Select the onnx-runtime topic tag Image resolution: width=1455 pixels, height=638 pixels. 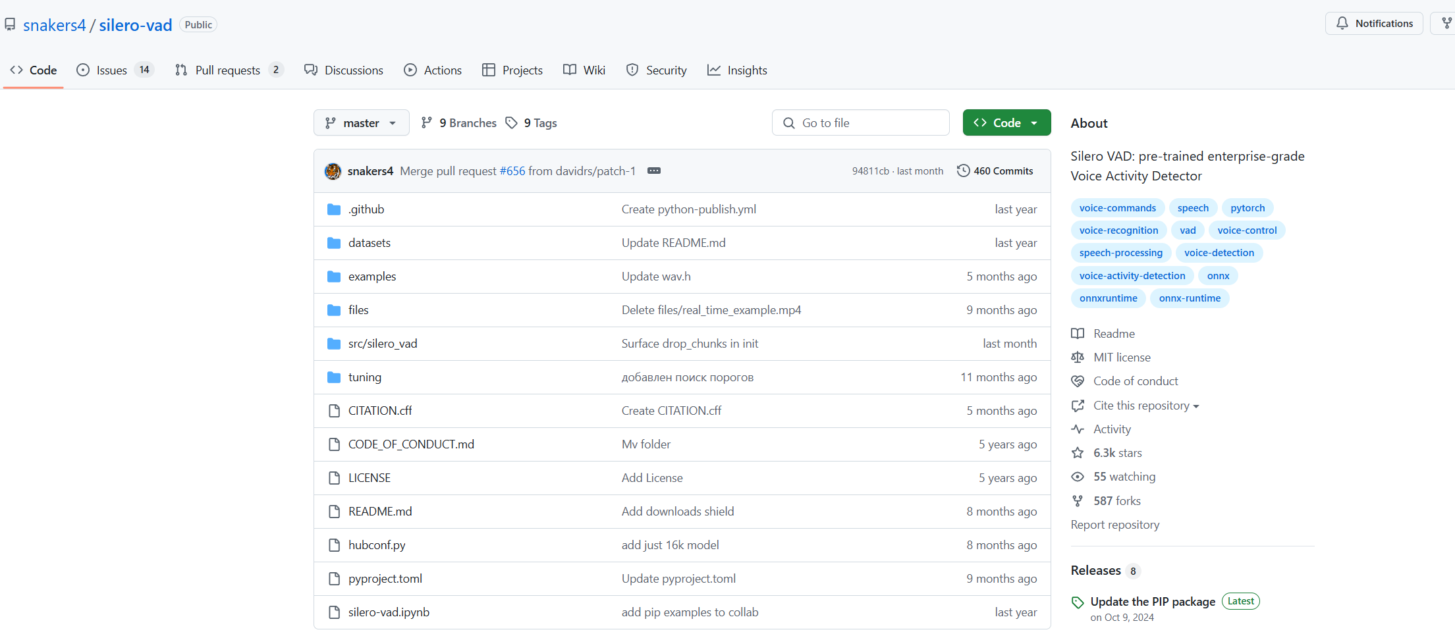click(x=1190, y=298)
